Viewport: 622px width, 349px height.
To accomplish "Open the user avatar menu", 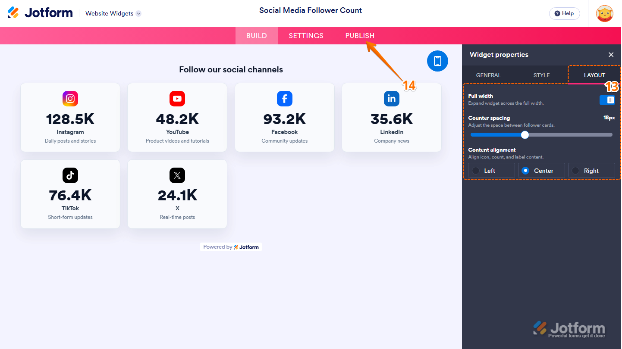I will (604, 13).
